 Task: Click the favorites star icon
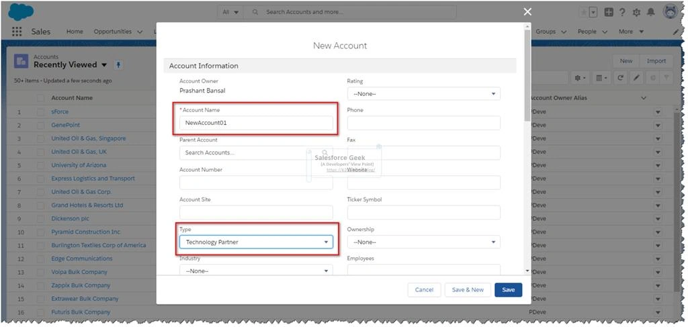(584, 12)
